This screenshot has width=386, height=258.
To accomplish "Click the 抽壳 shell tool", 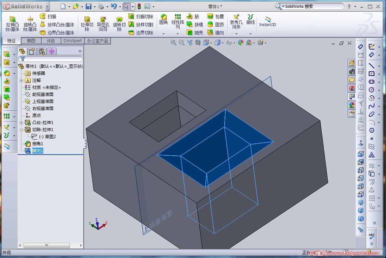I will 195,32.
